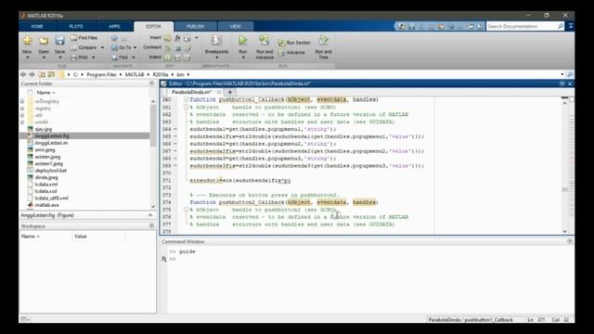This screenshot has width=594, height=334.
Task: Toggle breakpoint dash on line 368
Action: 175,159
